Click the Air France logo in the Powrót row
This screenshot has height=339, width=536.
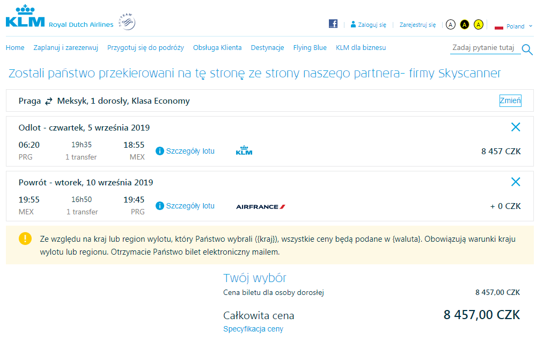click(x=261, y=207)
